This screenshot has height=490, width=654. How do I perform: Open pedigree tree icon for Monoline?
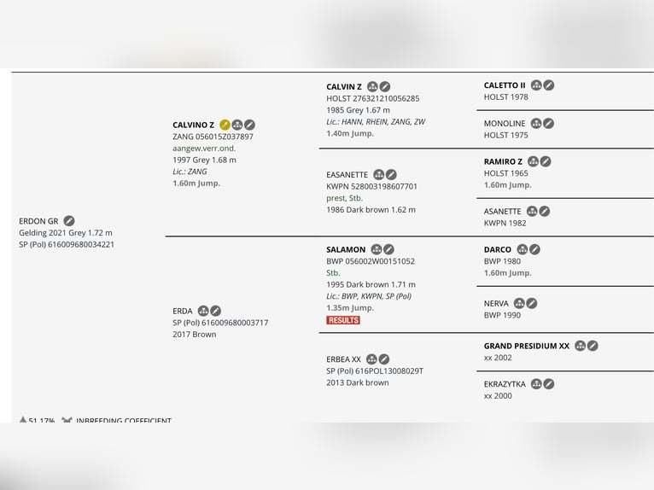coord(536,124)
